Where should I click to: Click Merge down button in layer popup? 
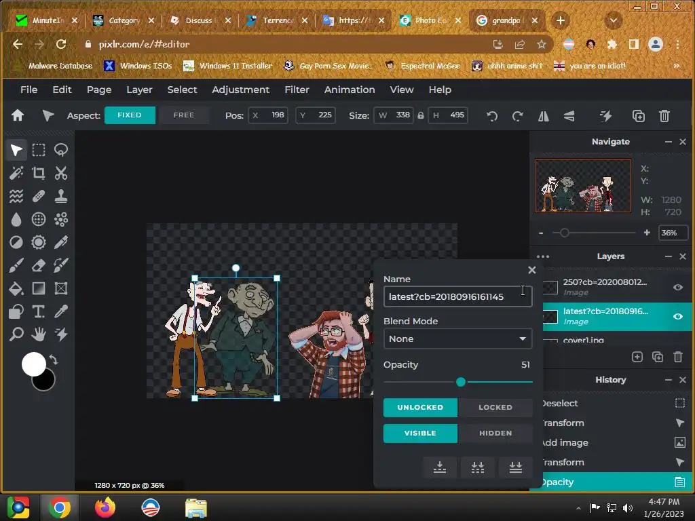tap(440, 467)
